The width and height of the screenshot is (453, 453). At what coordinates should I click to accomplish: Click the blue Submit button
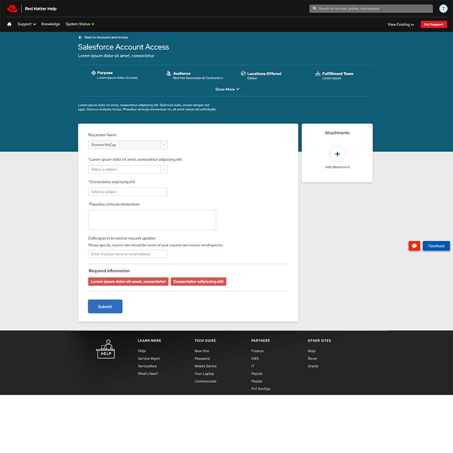point(105,306)
